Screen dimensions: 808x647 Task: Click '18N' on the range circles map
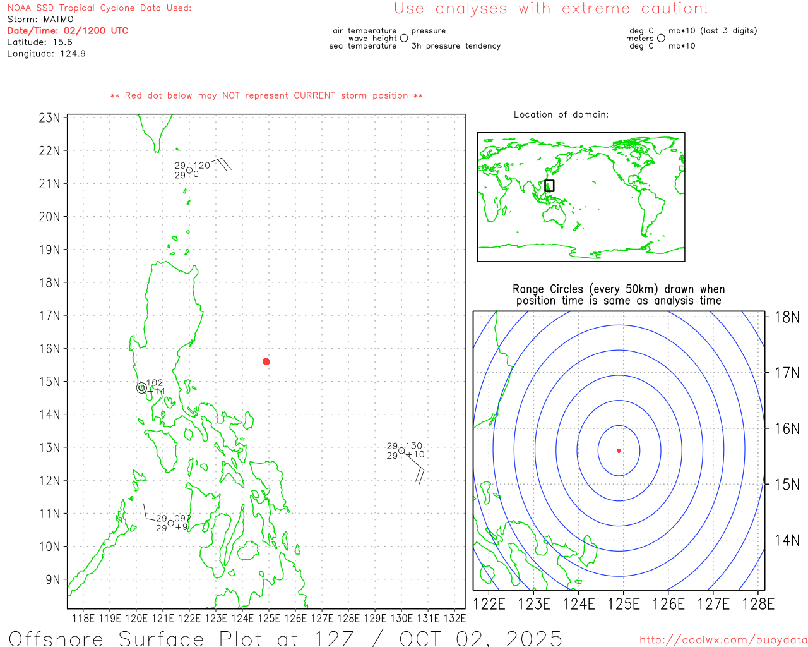pyautogui.click(x=787, y=317)
